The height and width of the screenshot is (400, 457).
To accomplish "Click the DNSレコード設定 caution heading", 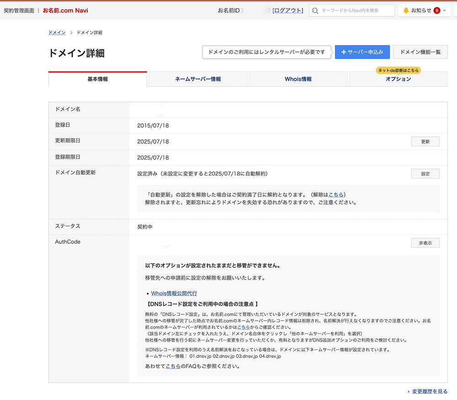I will (x=202, y=304).
